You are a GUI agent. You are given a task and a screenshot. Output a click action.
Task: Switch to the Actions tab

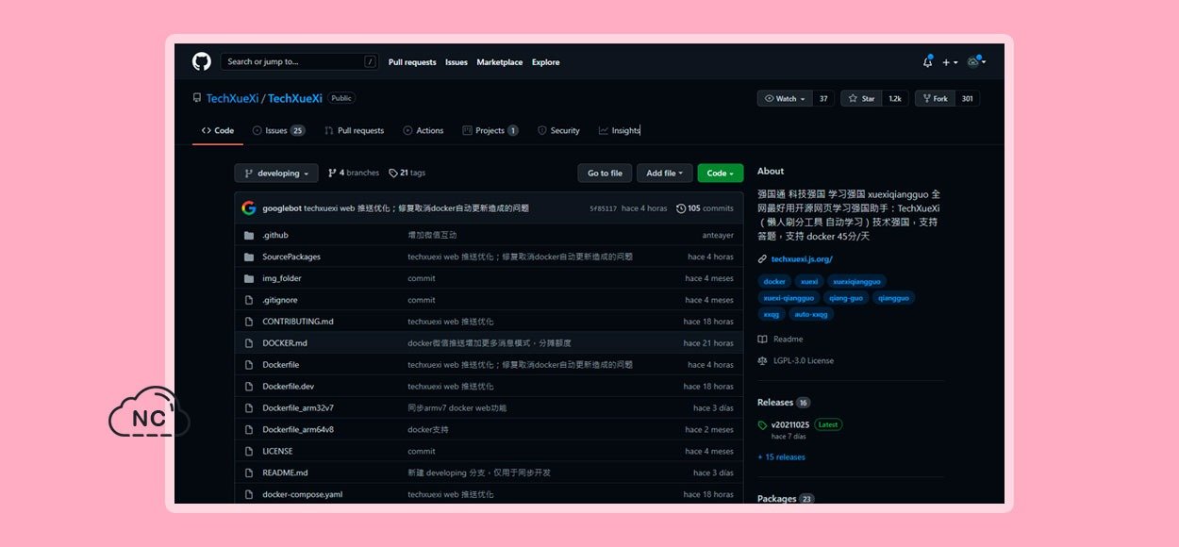(x=423, y=130)
